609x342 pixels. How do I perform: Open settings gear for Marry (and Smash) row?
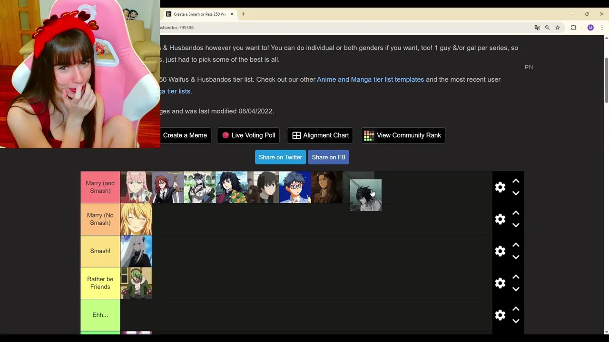500,187
